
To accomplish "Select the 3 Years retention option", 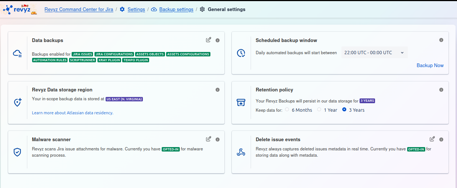I will pos(344,109).
